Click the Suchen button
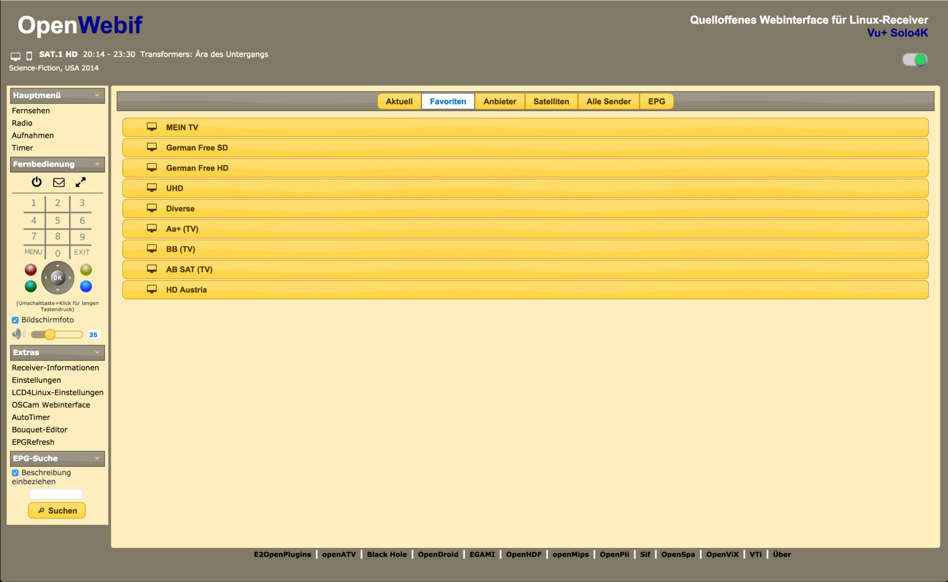The width and height of the screenshot is (948, 582). point(57,510)
